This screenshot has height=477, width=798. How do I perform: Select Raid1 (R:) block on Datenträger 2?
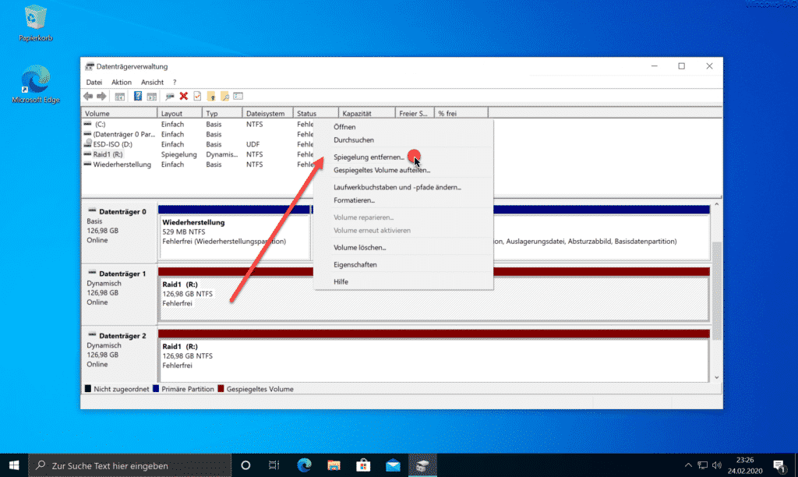(x=433, y=359)
